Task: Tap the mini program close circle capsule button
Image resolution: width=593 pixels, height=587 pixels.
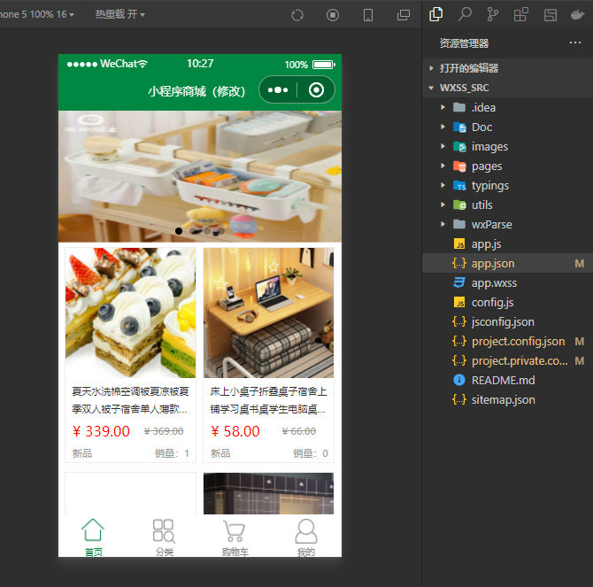Action: click(316, 90)
